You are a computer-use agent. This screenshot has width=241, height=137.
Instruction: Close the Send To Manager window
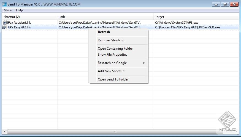click(x=234, y=4)
